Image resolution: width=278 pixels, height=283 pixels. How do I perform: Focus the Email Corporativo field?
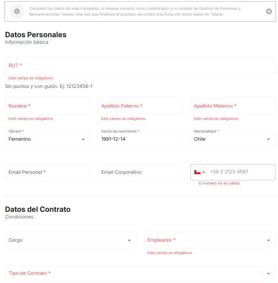pyautogui.click(x=140, y=172)
